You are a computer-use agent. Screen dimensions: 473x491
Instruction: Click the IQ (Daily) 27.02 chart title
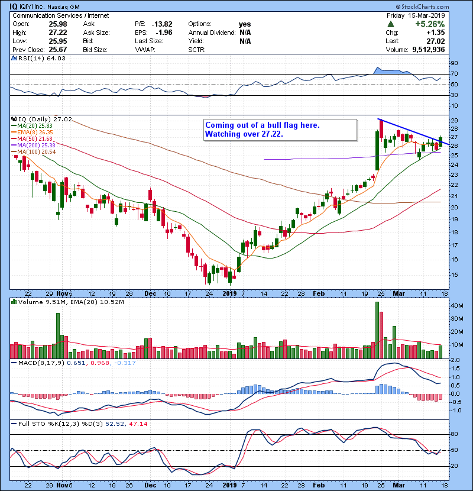coord(45,119)
